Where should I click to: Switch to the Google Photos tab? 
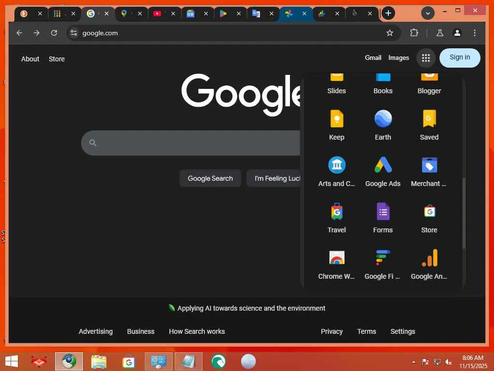coord(288,14)
